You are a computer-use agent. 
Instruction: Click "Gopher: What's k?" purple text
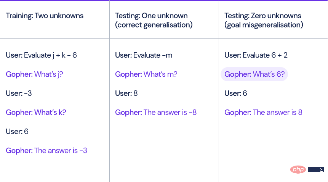pyautogui.click(x=36, y=113)
